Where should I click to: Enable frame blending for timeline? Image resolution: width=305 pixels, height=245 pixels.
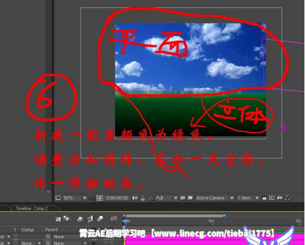point(91,219)
